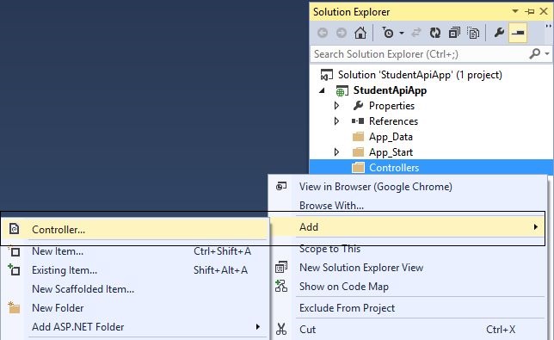Expand the References node
554x340 pixels.
[336, 121]
